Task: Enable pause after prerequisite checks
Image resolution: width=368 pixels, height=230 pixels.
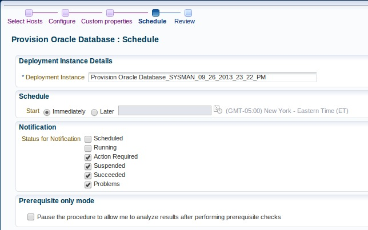Action: pyautogui.click(x=31, y=217)
